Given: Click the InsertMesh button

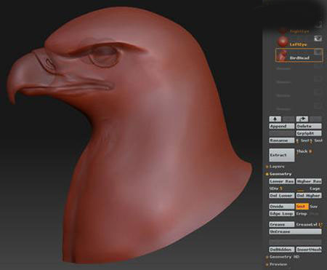Looking at the screenshot, I should [x=309, y=250].
